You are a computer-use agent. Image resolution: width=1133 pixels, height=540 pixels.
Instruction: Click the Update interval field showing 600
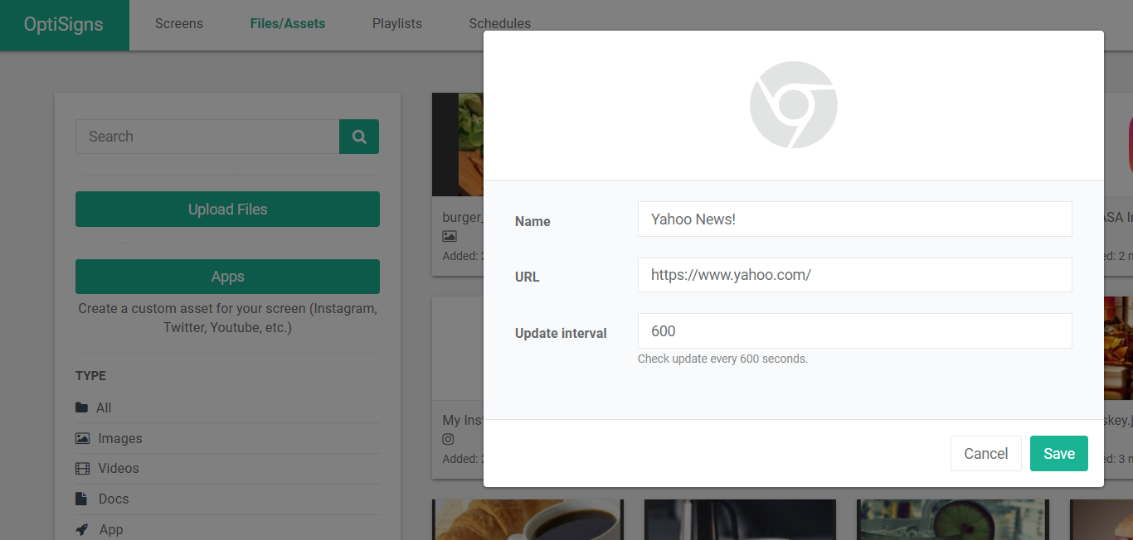pyautogui.click(x=854, y=331)
